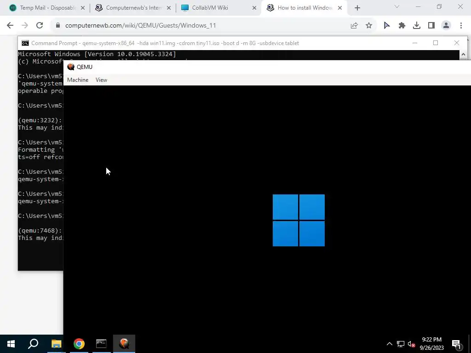Image resolution: width=471 pixels, height=353 pixels.
Task: Go forward in Chrome
Action: click(x=25, y=26)
